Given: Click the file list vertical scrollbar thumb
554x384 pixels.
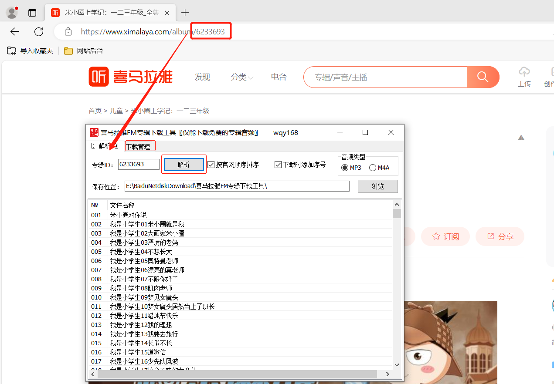Looking at the screenshot, I should click(x=397, y=213).
